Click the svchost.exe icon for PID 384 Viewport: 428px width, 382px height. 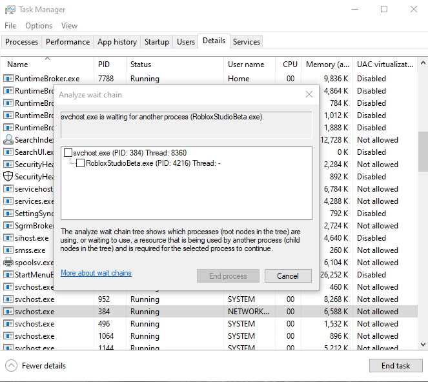[8, 311]
